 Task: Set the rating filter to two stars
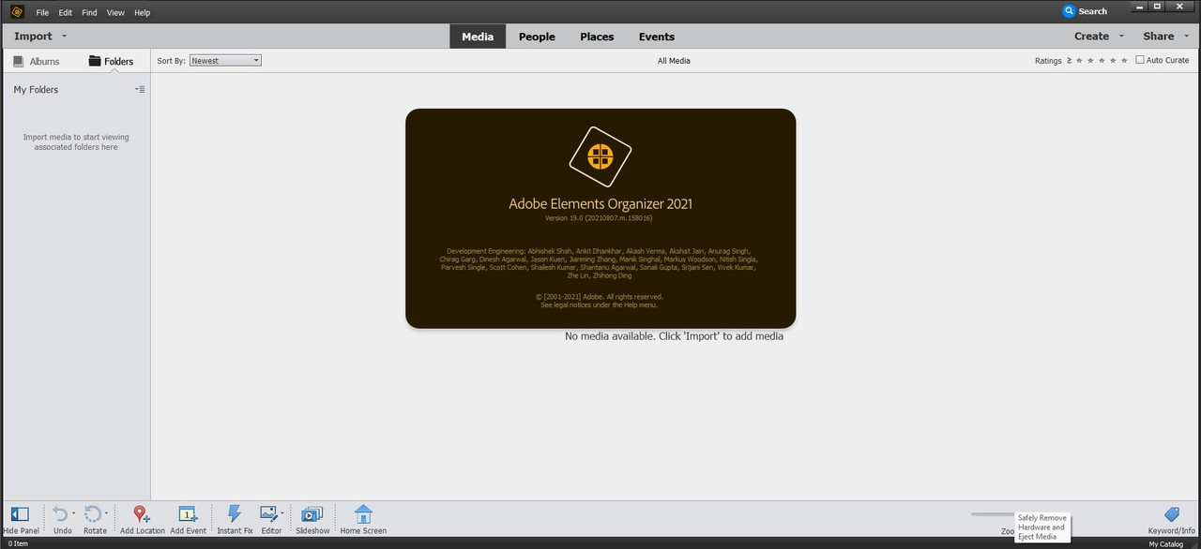coord(1091,60)
